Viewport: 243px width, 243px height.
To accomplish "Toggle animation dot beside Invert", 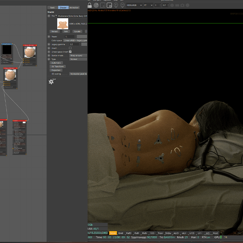I will click(49, 48).
